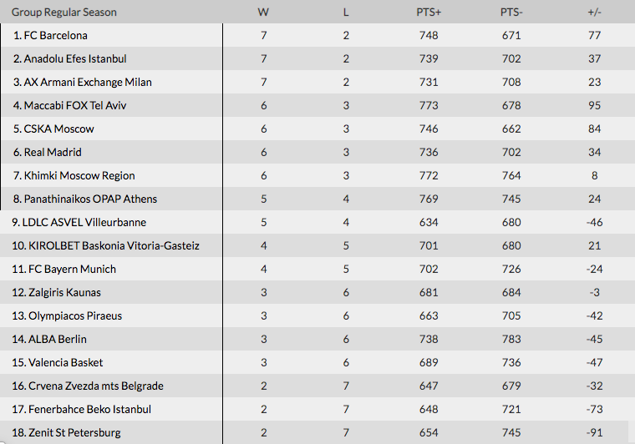Sort by the W column header
The image size is (635, 444).
(263, 13)
